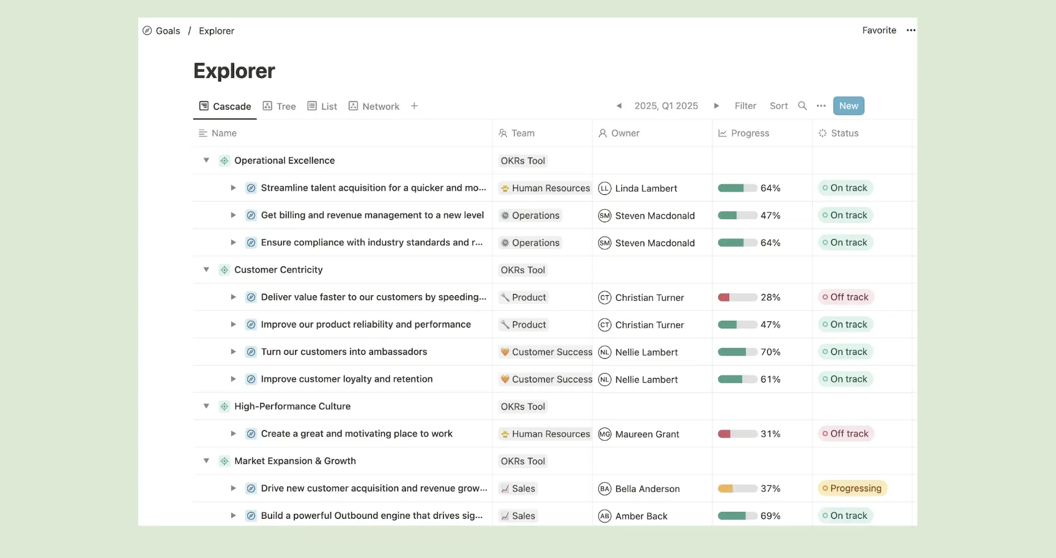Expand Build a powerful Outbound engine row

[x=233, y=516]
